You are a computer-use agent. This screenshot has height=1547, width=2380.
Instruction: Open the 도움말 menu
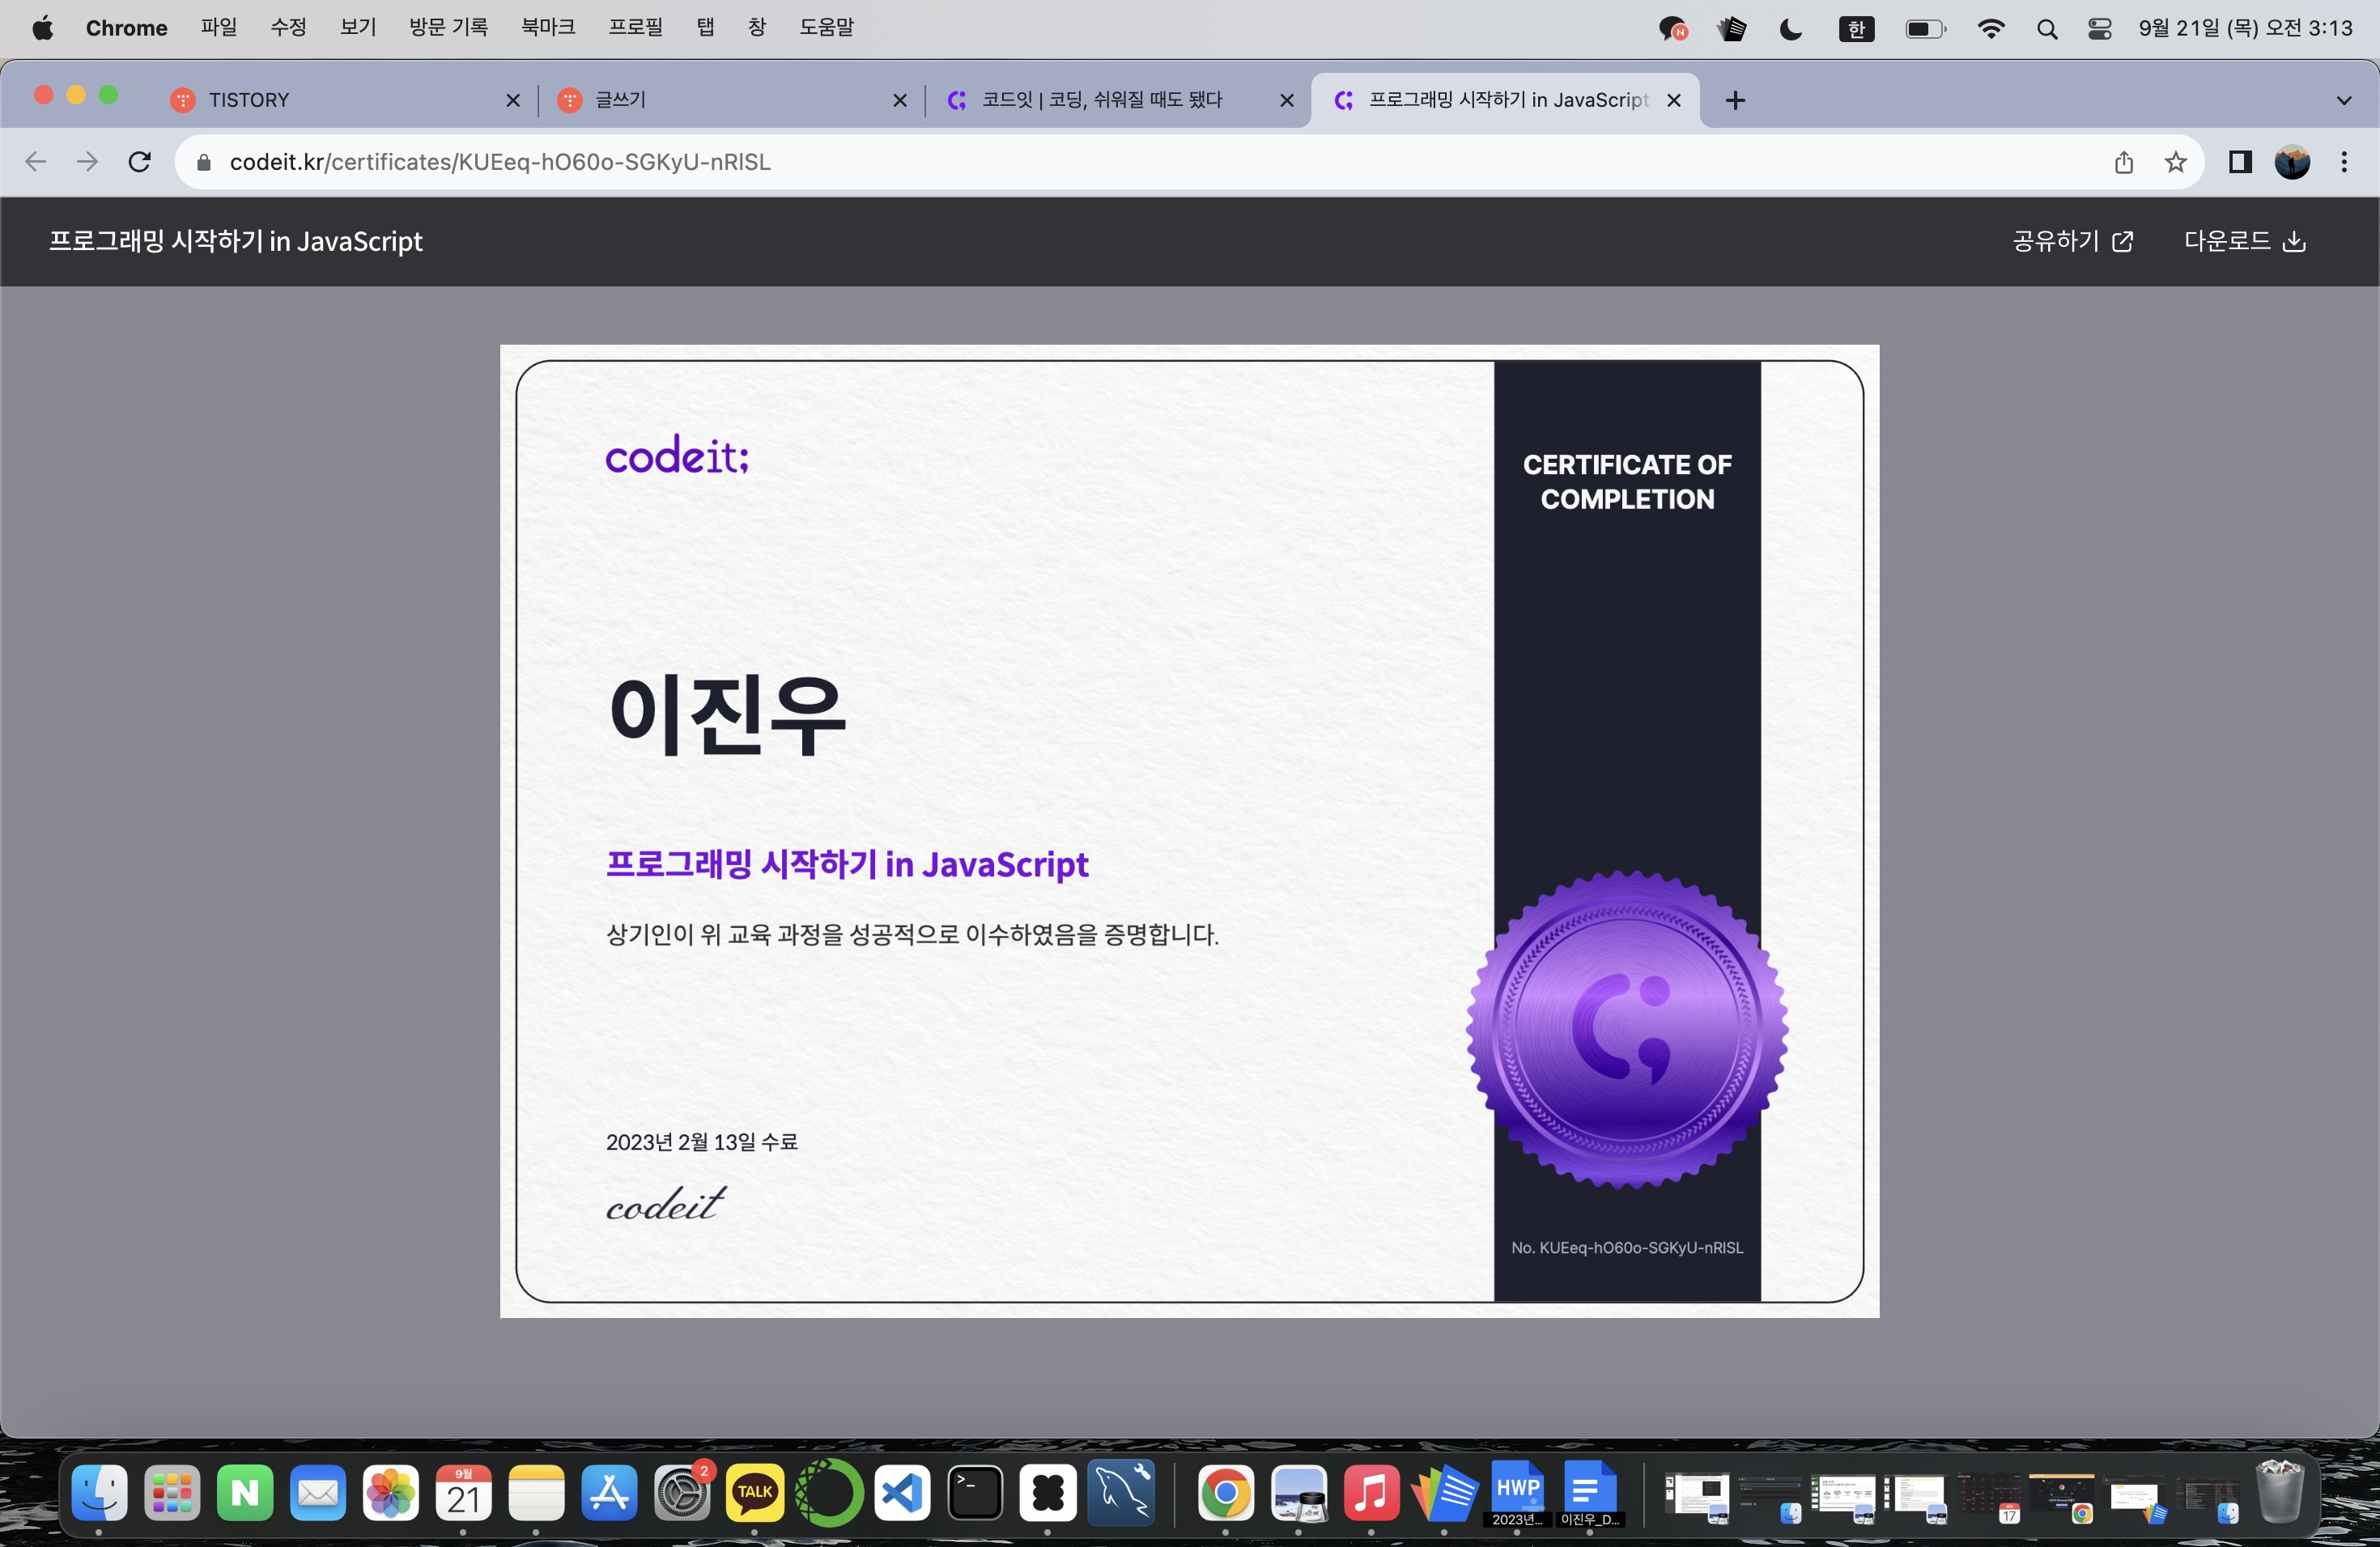pos(827,28)
